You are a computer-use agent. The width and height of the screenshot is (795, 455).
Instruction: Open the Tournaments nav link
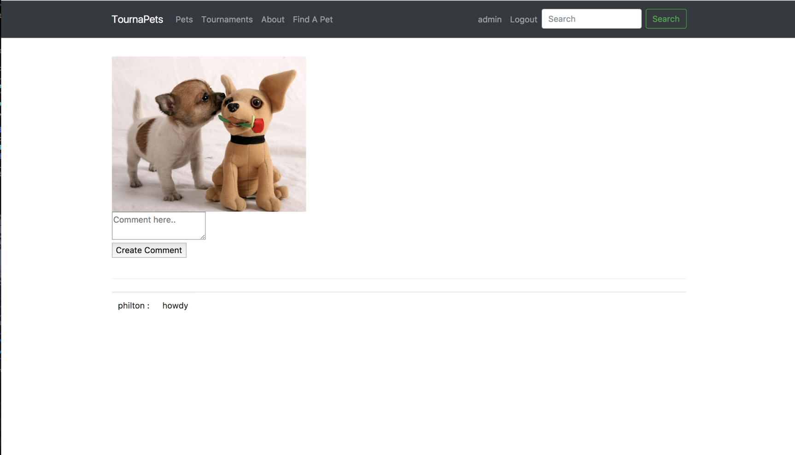click(x=227, y=19)
